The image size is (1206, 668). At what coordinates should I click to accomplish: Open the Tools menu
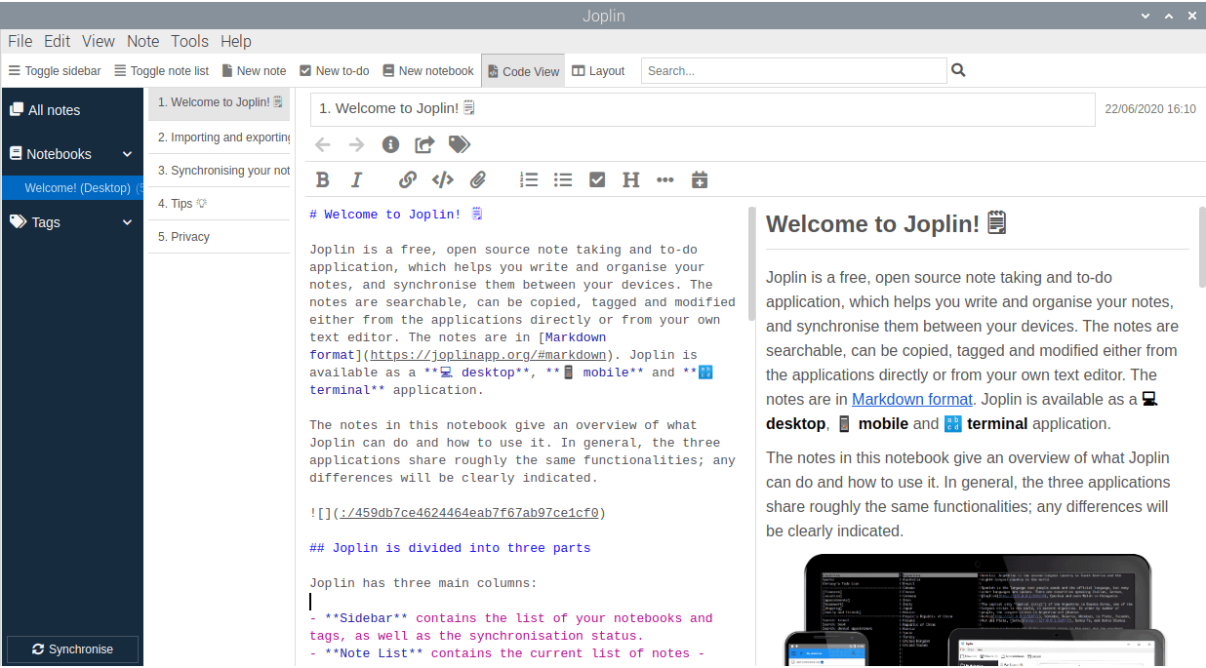click(x=189, y=41)
